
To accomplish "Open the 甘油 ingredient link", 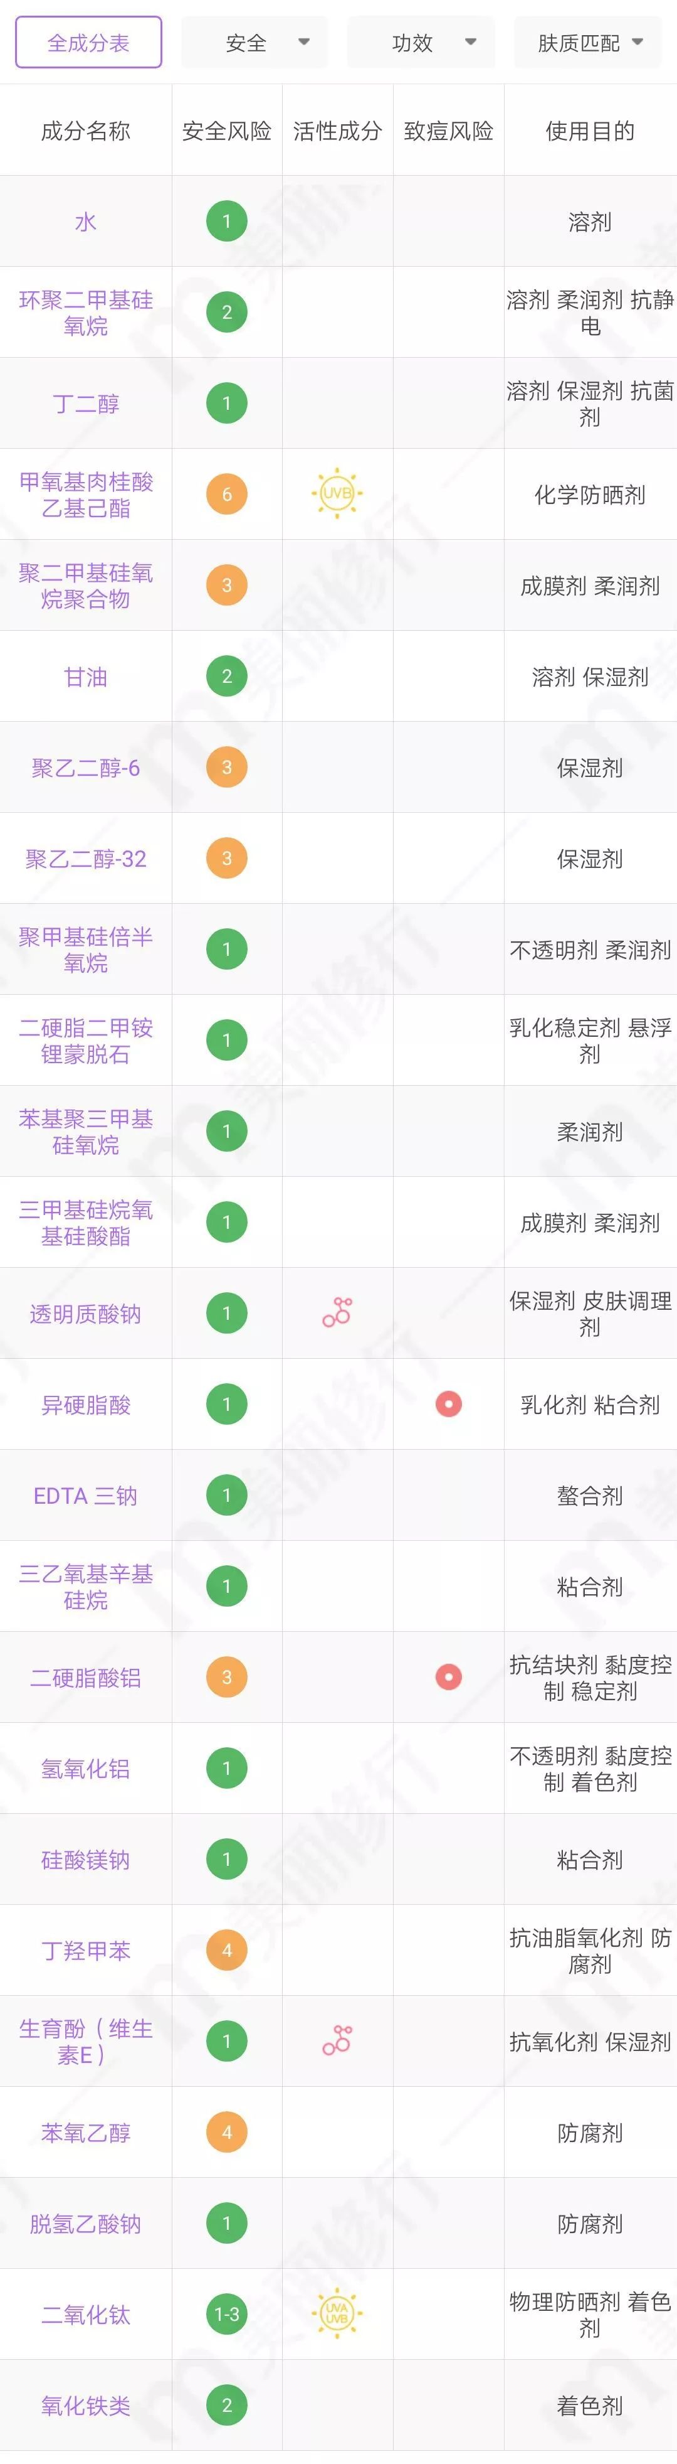I will pyautogui.click(x=86, y=677).
